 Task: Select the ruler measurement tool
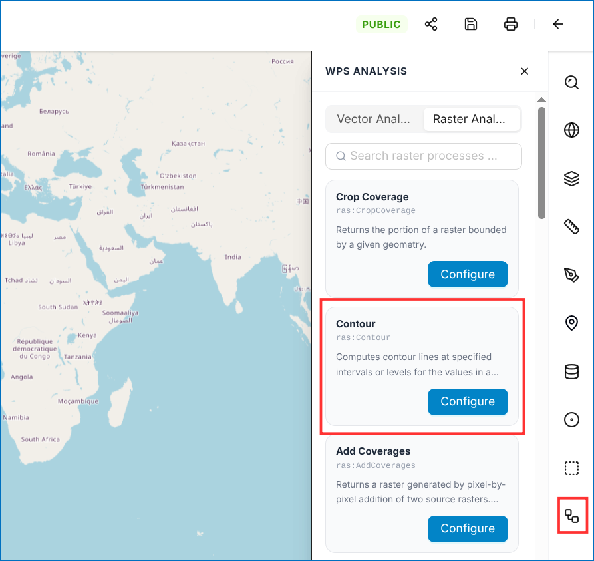click(571, 227)
